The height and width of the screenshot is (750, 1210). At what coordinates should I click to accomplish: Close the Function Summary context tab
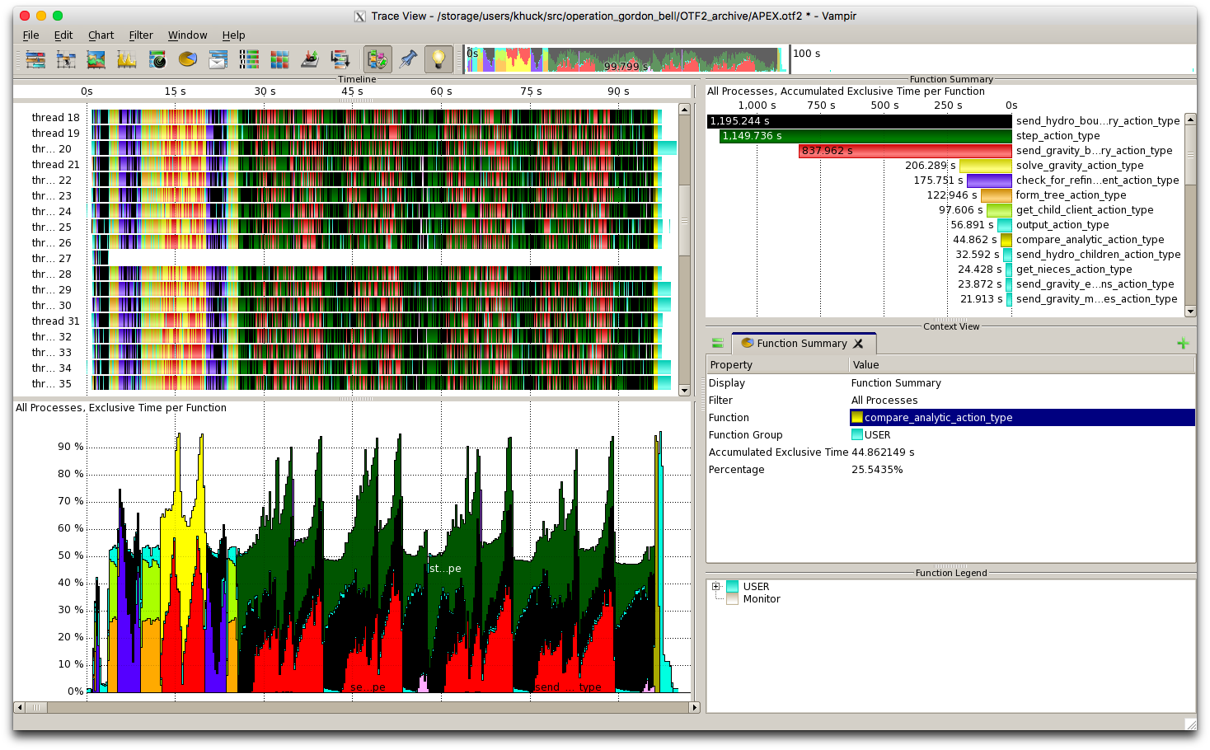858,344
